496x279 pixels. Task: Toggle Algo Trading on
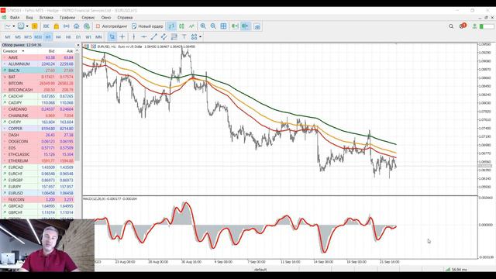112,26
